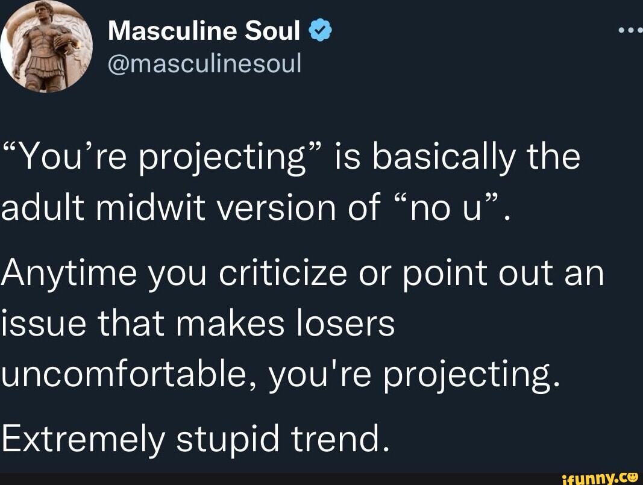Open the @masculinesoul handle link
The width and height of the screenshot is (643, 485).
click(x=204, y=61)
